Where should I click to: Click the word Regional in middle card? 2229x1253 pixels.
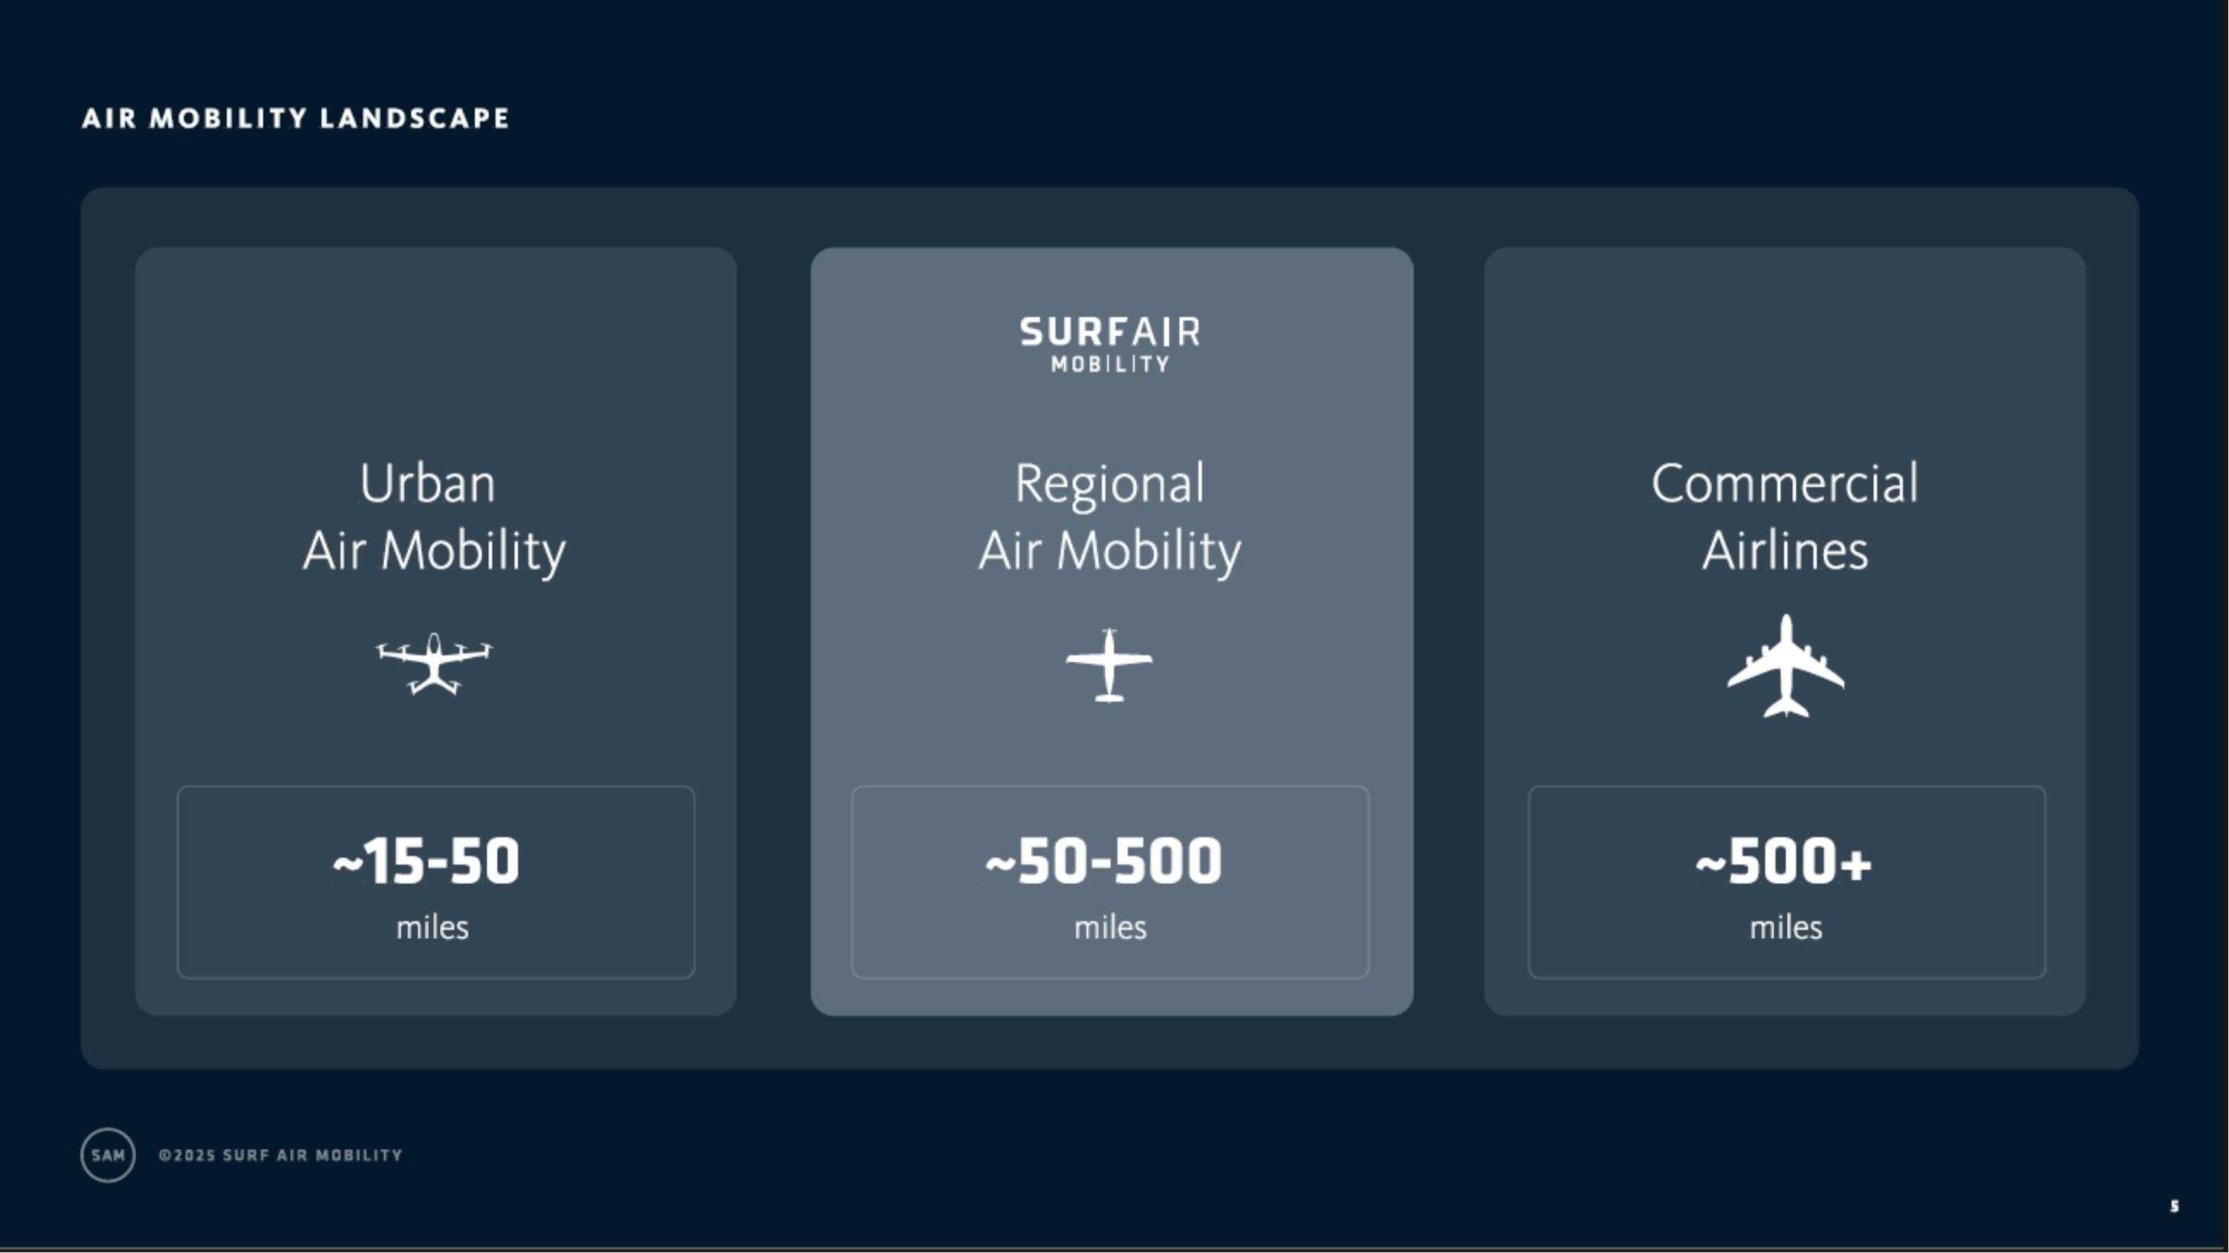tap(1109, 484)
